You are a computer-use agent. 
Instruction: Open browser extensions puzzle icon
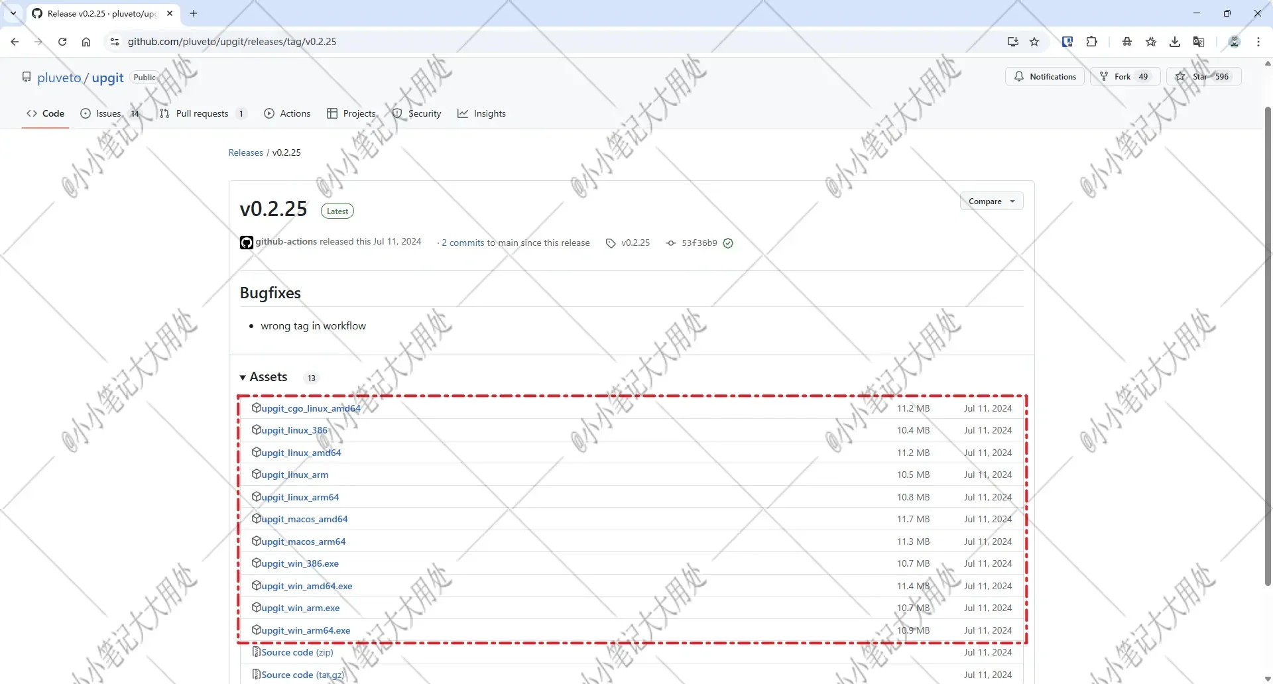pos(1091,42)
